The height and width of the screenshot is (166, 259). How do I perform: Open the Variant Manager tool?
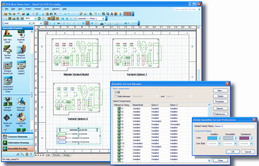8,104
